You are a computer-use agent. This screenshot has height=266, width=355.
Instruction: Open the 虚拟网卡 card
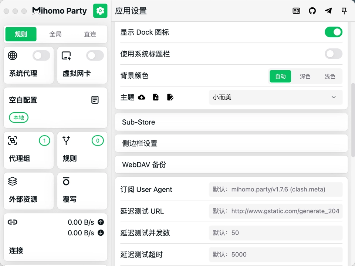(x=82, y=65)
